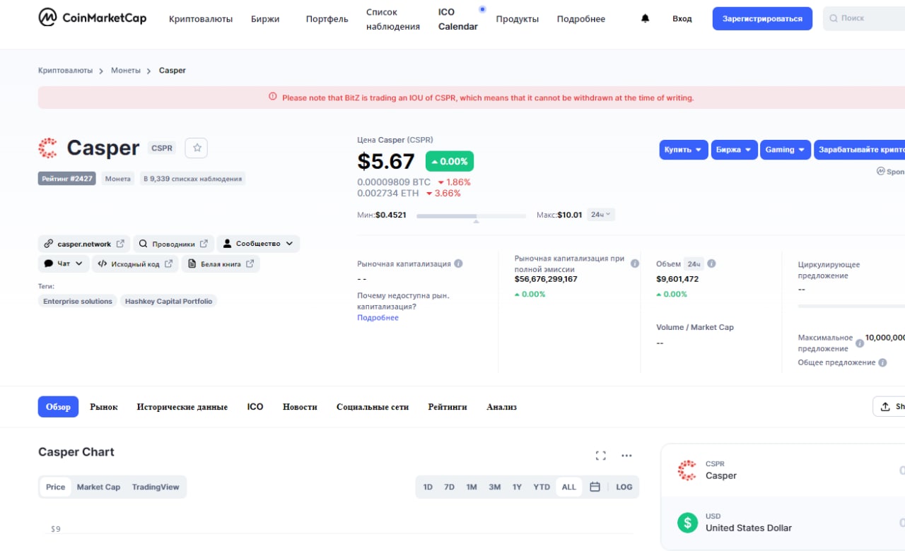This screenshot has height=551, width=905.
Task: Select Market Cap chart view
Action: (98, 487)
